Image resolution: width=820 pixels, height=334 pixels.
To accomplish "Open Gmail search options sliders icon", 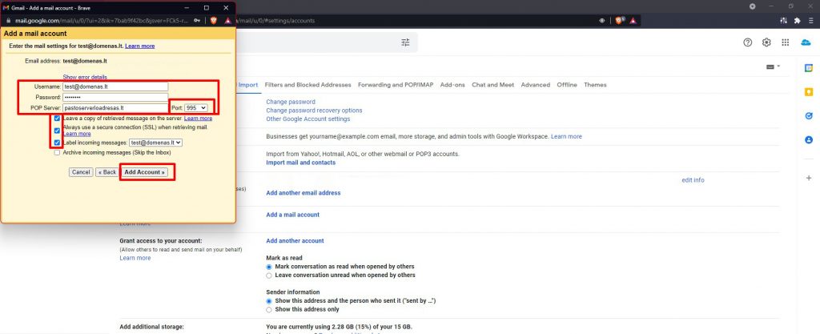I will (405, 42).
